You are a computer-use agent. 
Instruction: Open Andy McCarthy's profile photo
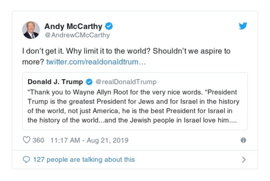(x=31, y=30)
